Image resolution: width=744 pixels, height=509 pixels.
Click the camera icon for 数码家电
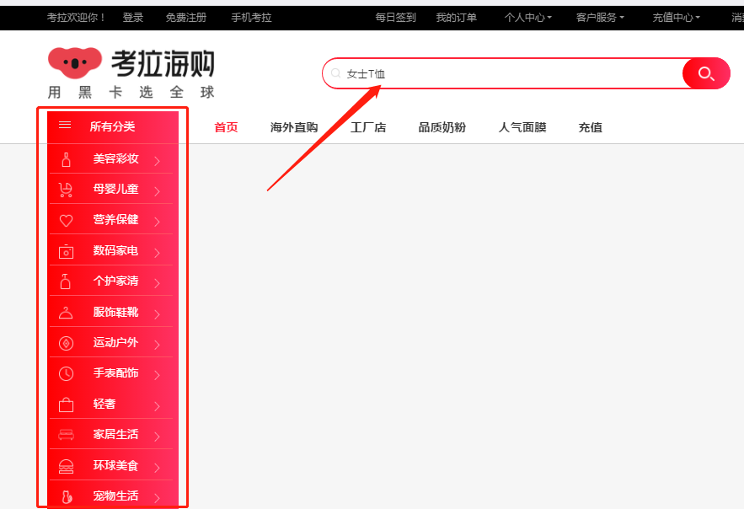tap(66, 251)
